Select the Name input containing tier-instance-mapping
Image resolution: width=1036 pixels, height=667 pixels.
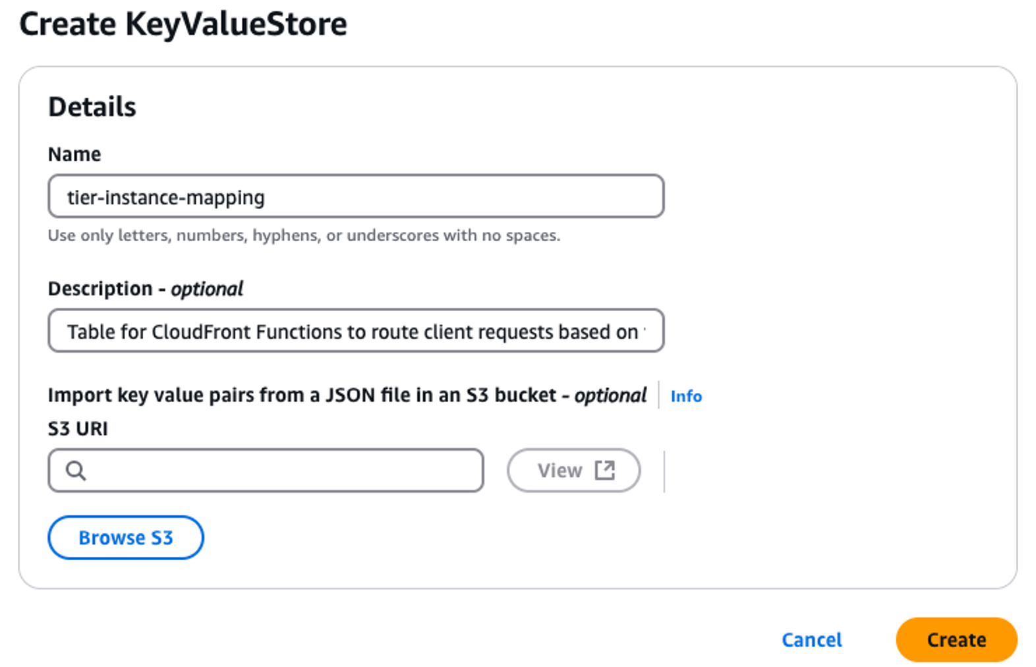pos(356,196)
